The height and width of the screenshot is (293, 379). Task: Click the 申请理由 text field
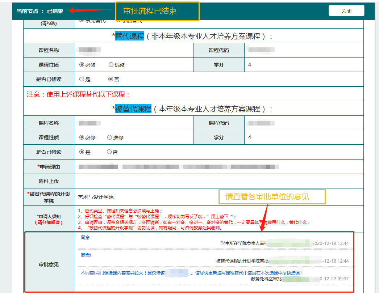coord(218,167)
